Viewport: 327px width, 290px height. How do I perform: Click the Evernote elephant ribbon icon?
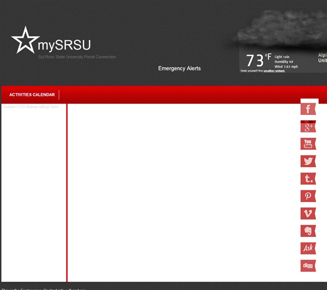pyautogui.click(x=308, y=231)
